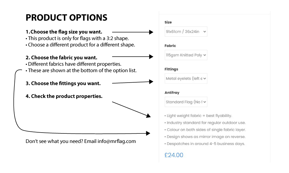Open the Fittings dropdown showing Metal eyelets

click(186, 79)
